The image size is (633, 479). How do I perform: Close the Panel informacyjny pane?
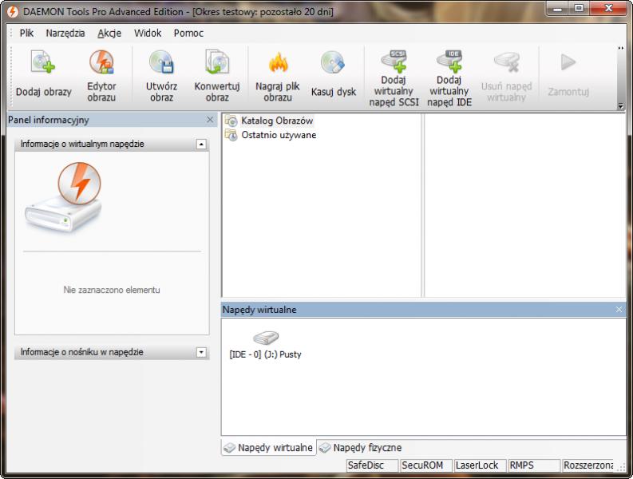(x=210, y=120)
